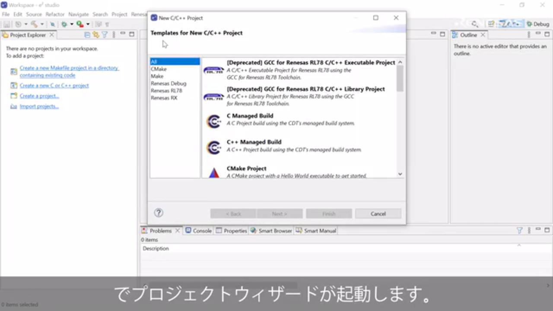Switch to the Smart Browser tab

271,231
